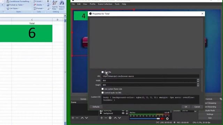Open Insert cells dropdown arrow
The height and width of the screenshot is (125, 223).
(x=43, y=1)
